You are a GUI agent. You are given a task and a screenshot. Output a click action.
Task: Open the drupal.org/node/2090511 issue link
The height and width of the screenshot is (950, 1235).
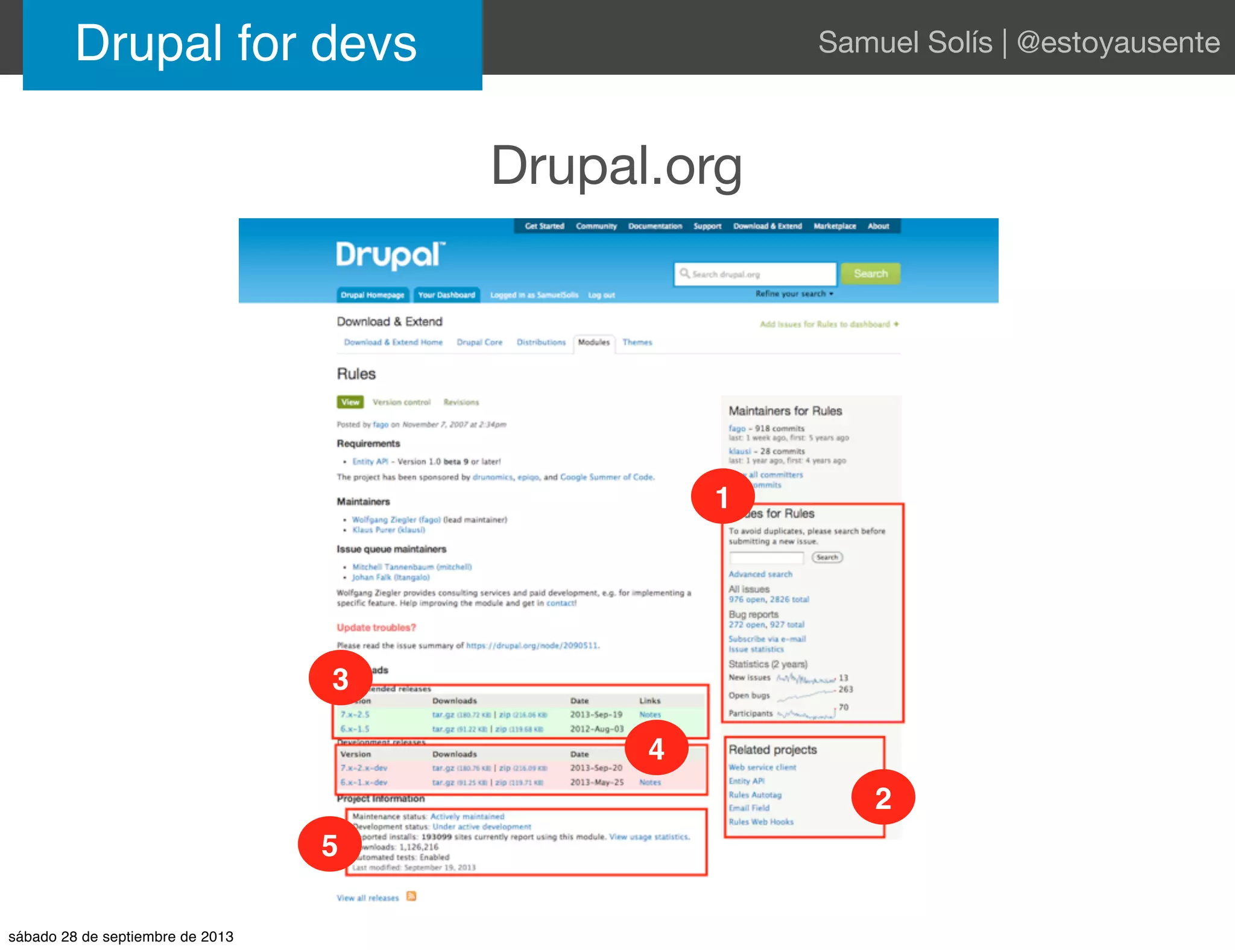532,646
